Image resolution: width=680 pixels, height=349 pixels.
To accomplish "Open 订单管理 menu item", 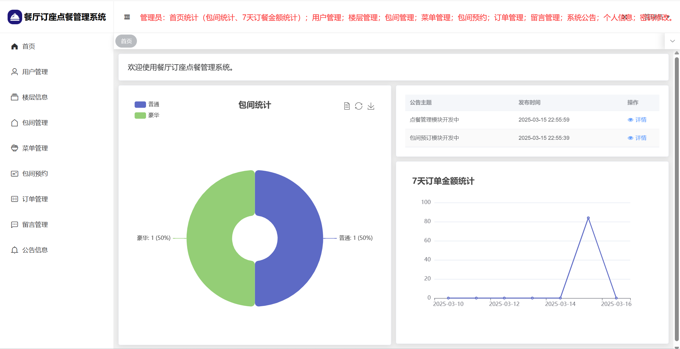I will point(35,199).
